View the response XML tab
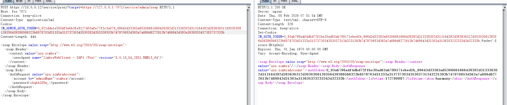Viewport: 507px width, 105px height. click(x=295, y=1)
